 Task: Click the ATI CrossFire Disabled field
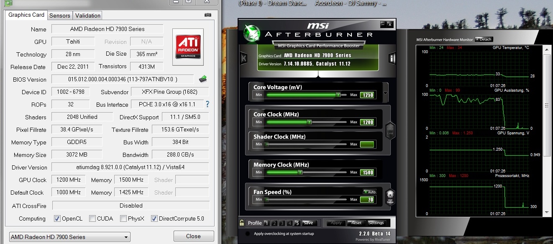131,205
